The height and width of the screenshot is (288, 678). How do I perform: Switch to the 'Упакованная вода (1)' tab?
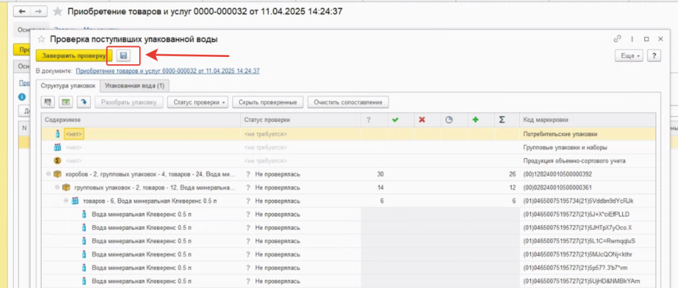(137, 85)
